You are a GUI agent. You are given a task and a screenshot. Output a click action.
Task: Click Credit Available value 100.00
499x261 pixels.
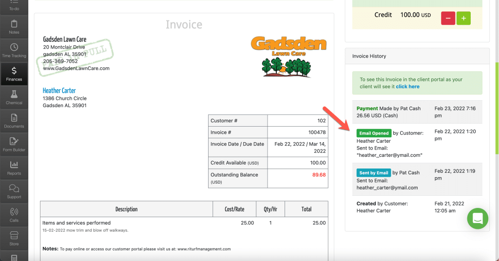tap(318, 163)
